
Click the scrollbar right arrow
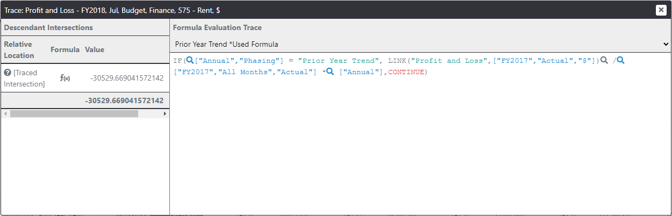point(165,114)
